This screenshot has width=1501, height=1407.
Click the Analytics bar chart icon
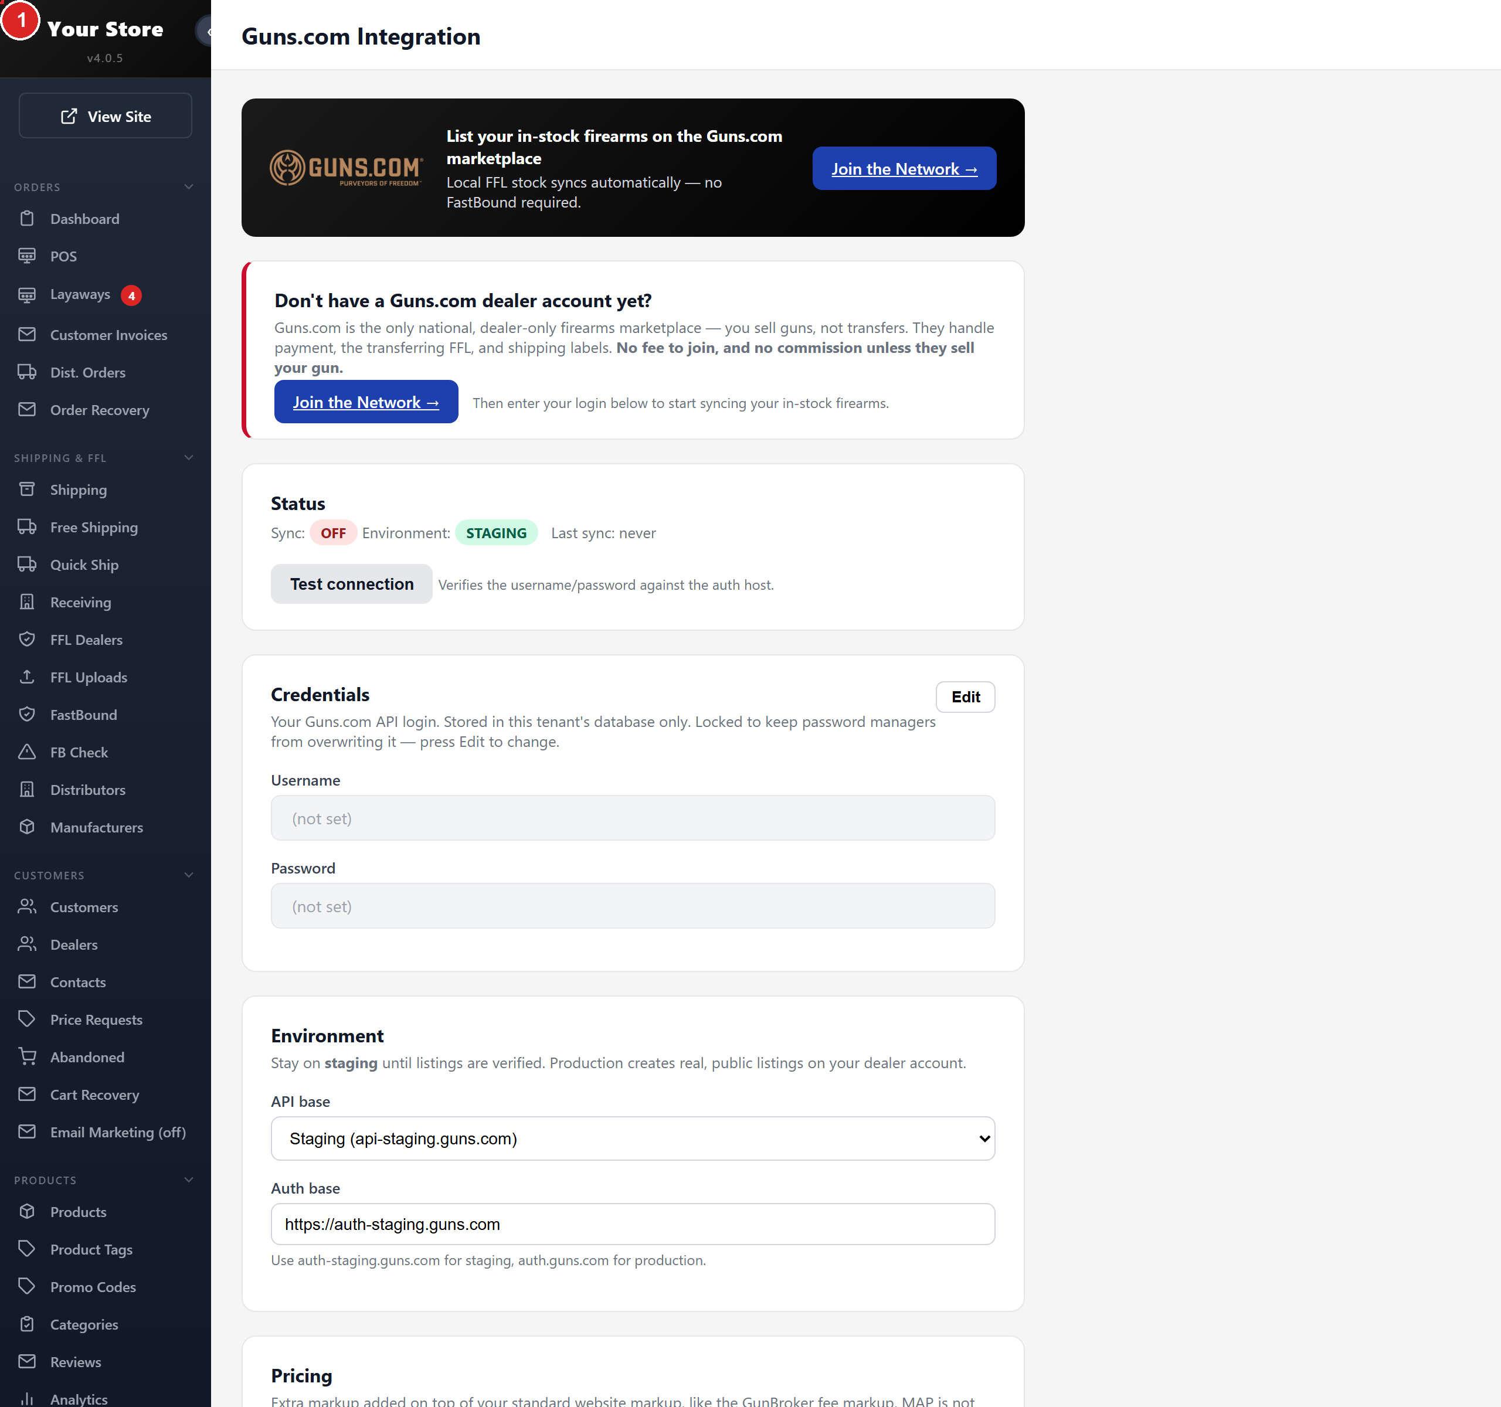(27, 1399)
